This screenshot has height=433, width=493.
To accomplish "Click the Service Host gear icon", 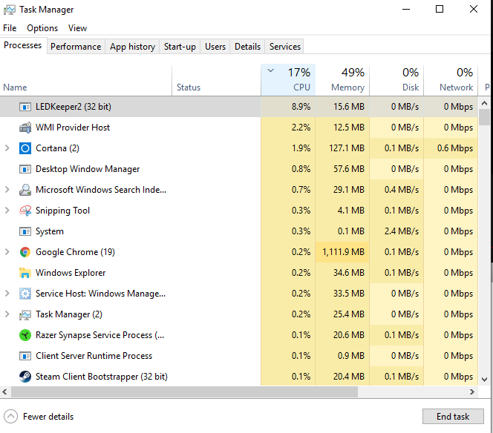I will tap(25, 294).
